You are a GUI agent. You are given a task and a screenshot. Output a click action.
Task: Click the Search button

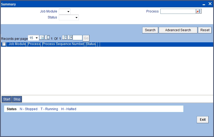[x=150, y=30]
